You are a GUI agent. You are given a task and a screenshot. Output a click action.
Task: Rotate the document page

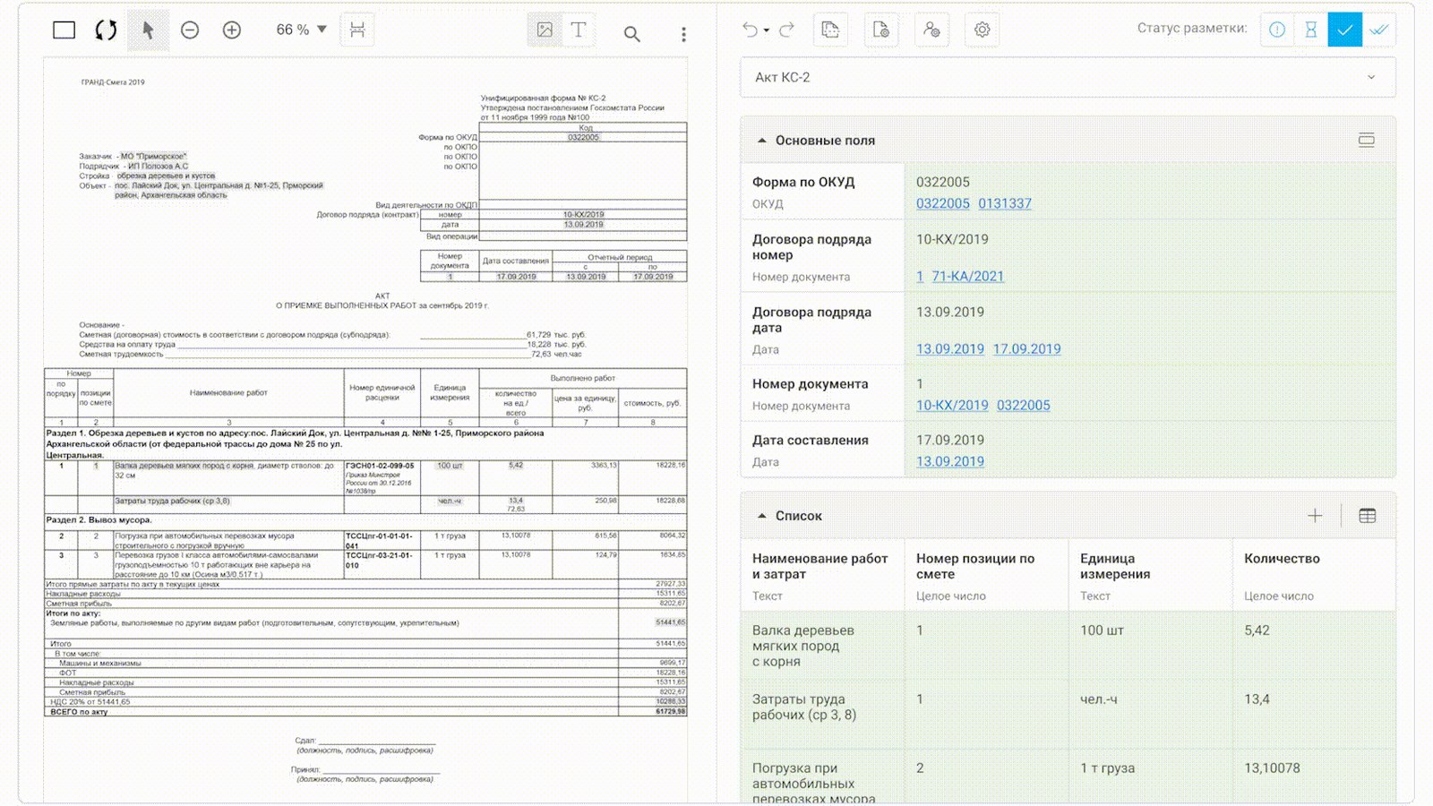point(106,30)
